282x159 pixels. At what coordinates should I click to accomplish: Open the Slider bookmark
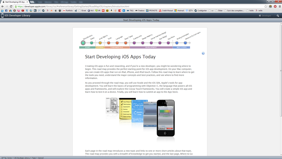pyautogui.click(x=219, y=11)
